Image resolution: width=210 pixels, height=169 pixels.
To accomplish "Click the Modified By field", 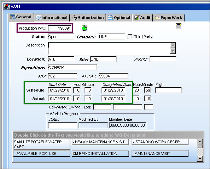I will point(93,125).
